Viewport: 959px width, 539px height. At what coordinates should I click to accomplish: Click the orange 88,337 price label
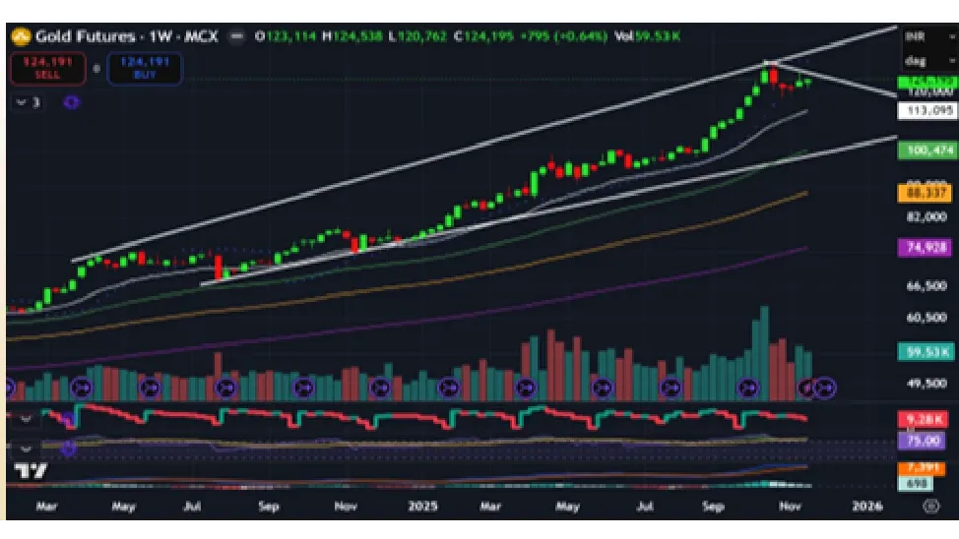click(925, 193)
